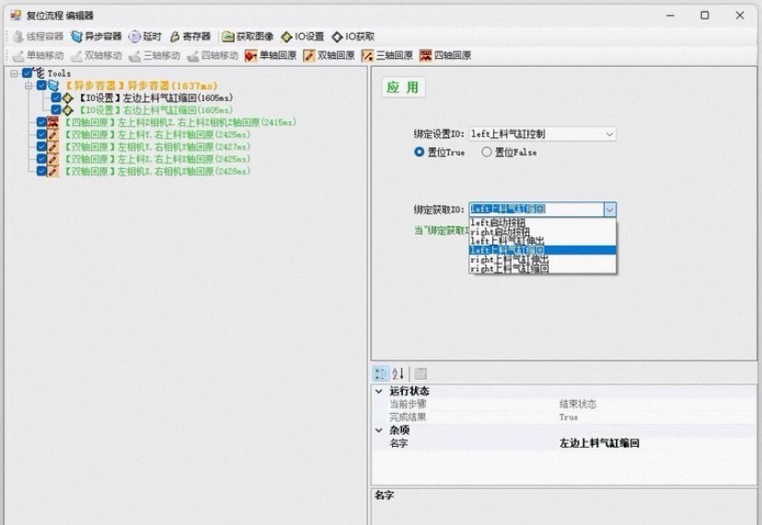Select the 【四轴回原】 (2415ms) tree row
This screenshot has width=762, height=525.
pos(179,122)
